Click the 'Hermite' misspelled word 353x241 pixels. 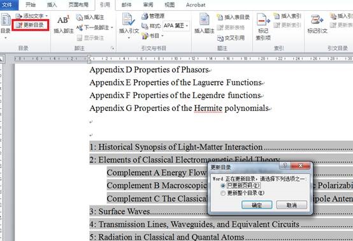208,108
